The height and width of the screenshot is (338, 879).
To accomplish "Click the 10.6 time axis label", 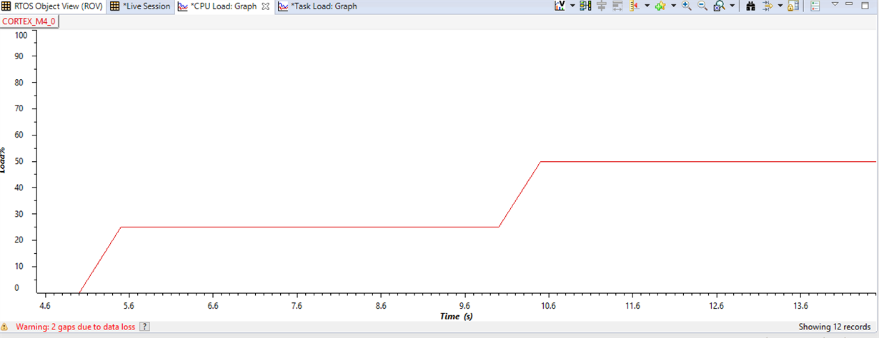I will [x=549, y=305].
